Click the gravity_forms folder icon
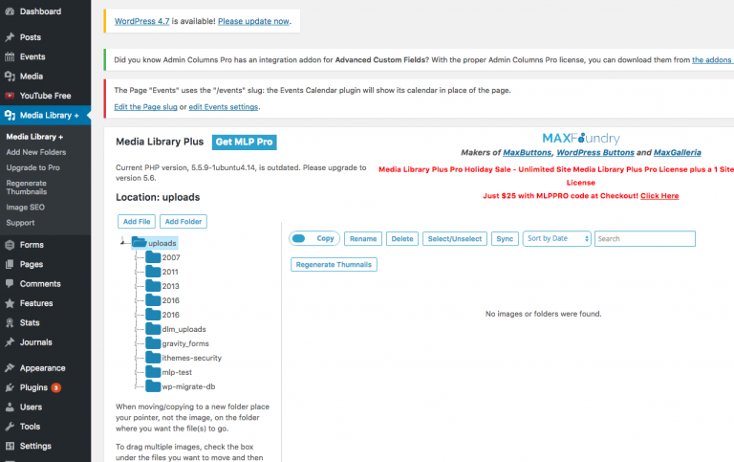The image size is (734, 462). [x=153, y=343]
